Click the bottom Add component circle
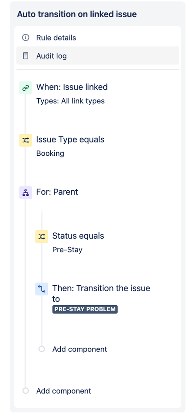189x416 pixels. 25,391
